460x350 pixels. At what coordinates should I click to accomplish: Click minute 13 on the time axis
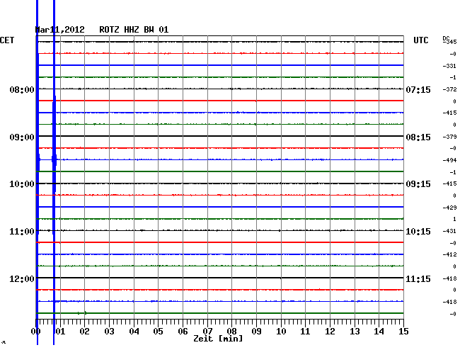(x=355, y=332)
